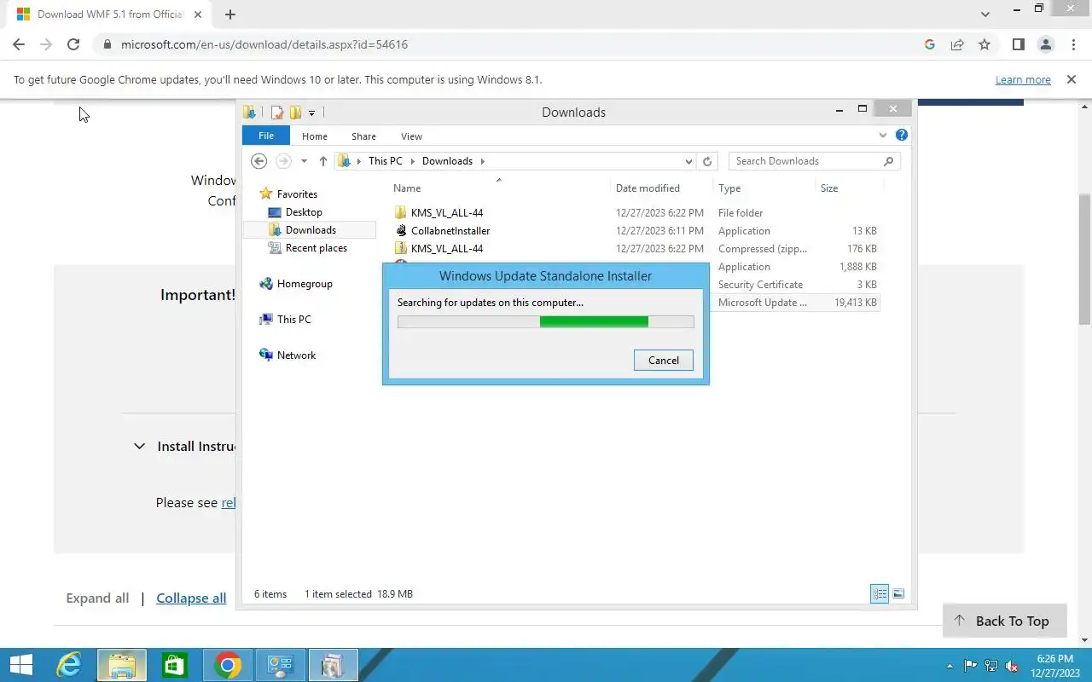The width and height of the screenshot is (1092, 682).
Task: Select the KMS_VL_ALL-44 compressed zip file
Action: (446, 249)
